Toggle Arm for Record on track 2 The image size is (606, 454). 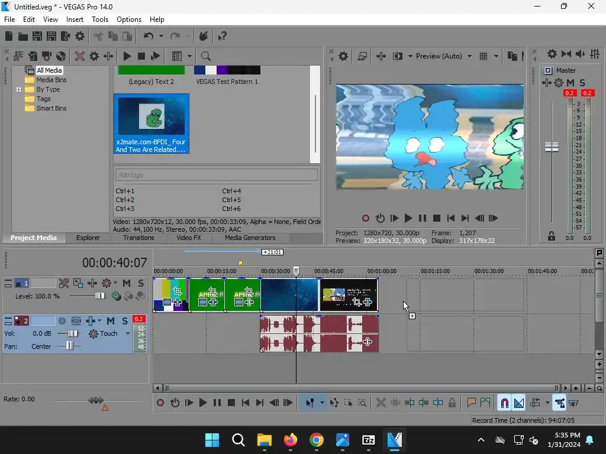coord(62,321)
